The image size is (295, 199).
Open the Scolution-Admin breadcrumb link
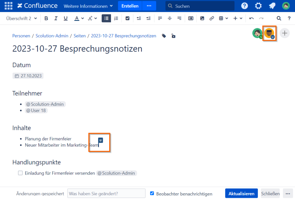pos(52,36)
